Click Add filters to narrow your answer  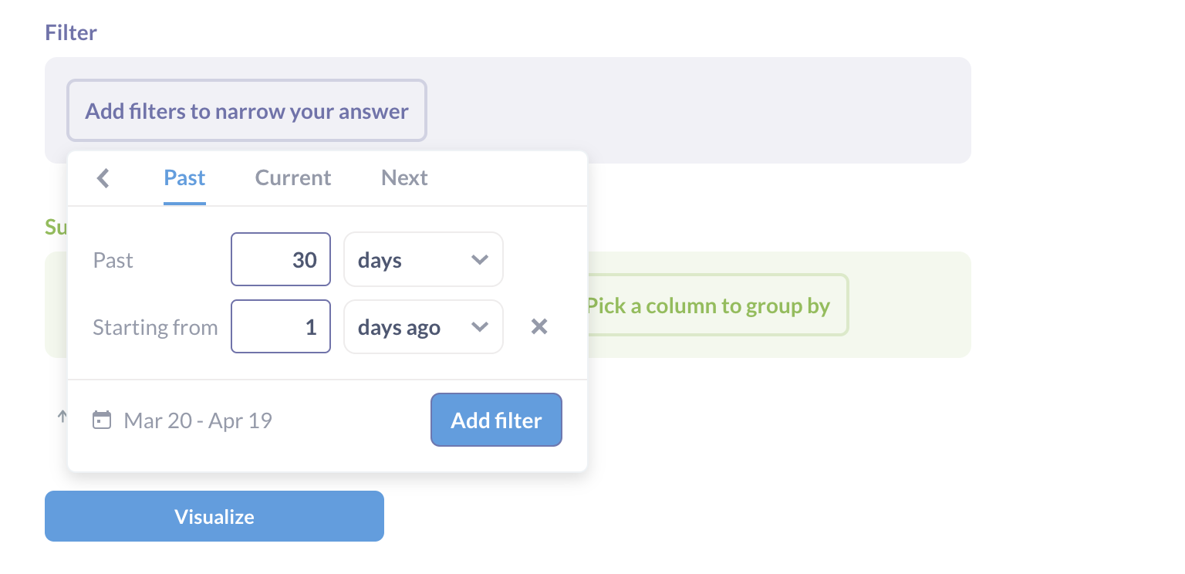coord(247,111)
